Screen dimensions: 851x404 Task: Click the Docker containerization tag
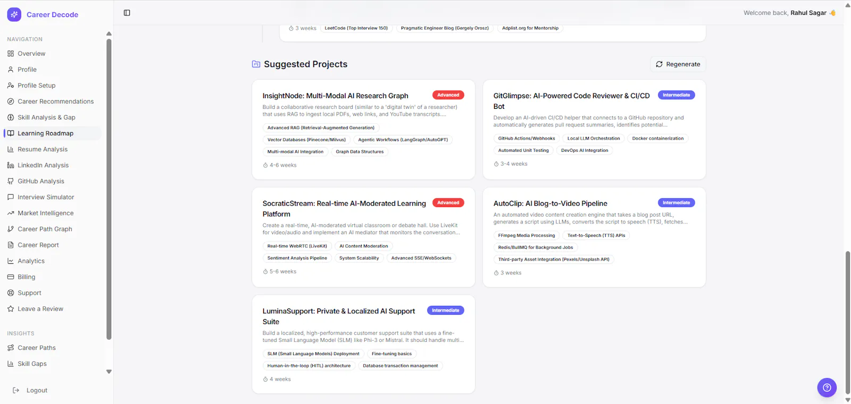tap(658, 139)
